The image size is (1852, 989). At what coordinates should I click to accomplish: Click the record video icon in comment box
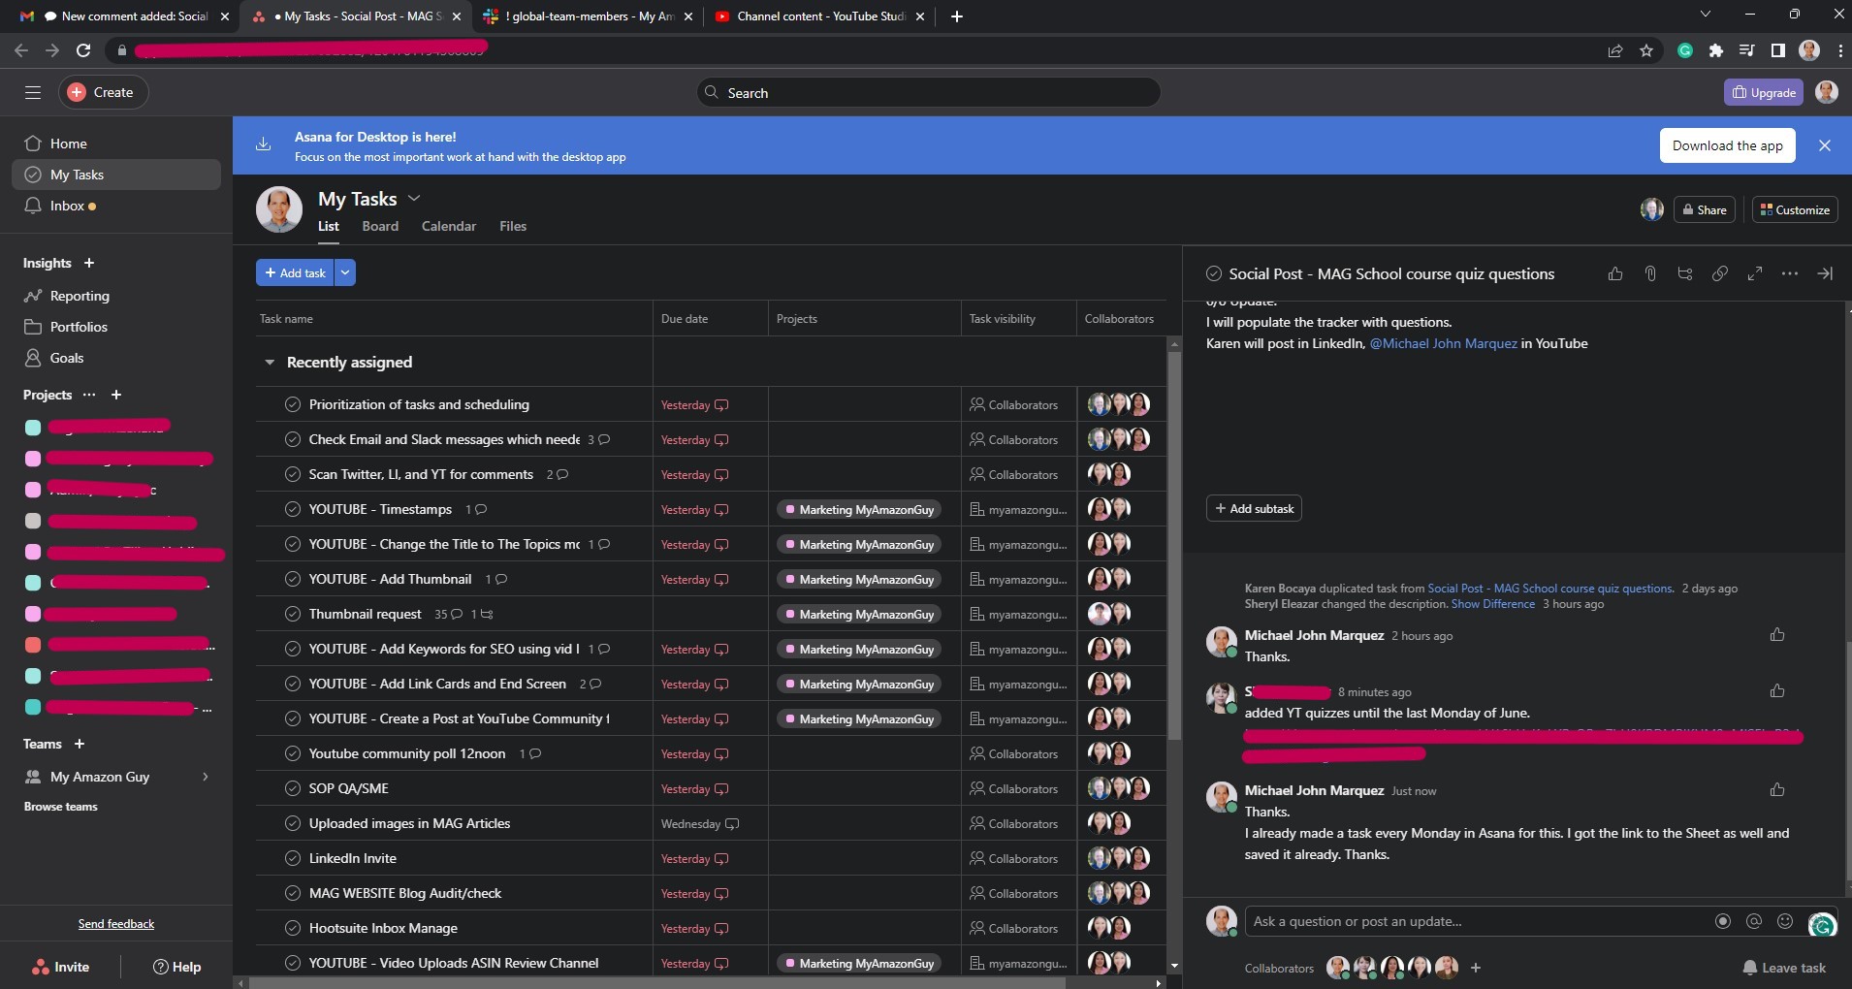pos(1723,921)
